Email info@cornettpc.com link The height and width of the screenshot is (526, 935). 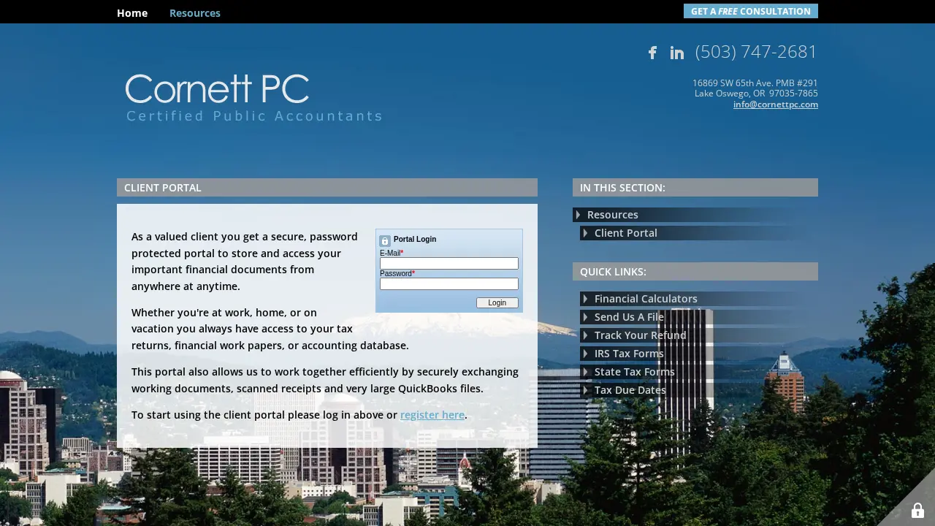(776, 104)
